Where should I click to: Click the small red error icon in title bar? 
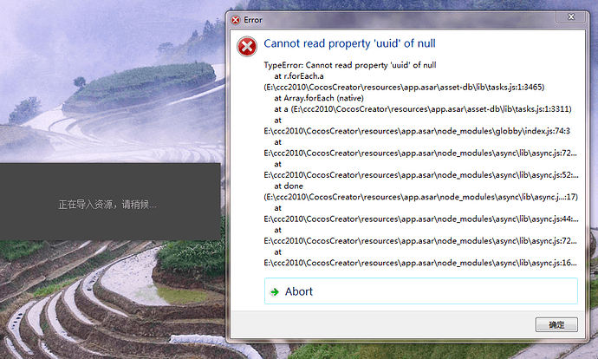[236, 20]
